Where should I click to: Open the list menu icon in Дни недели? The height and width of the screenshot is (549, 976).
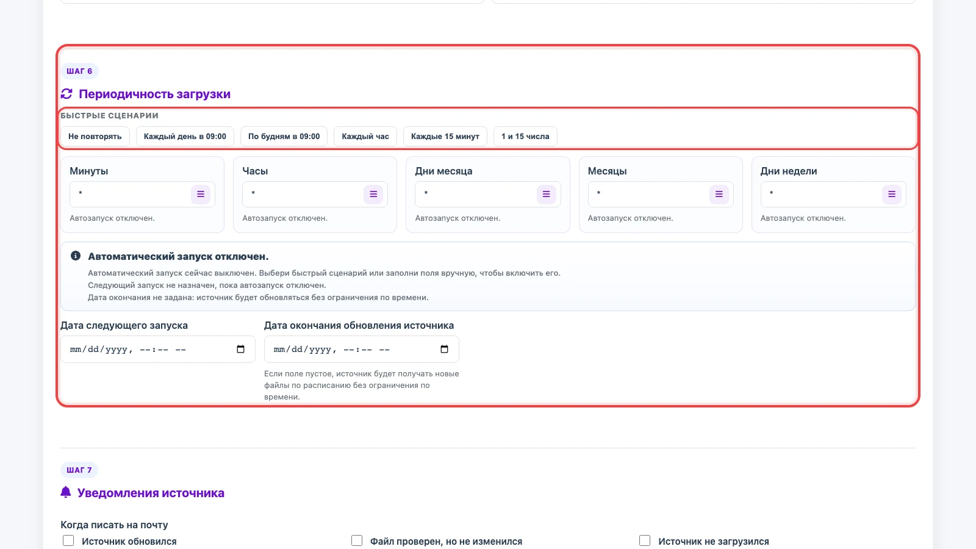click(892, 194)
